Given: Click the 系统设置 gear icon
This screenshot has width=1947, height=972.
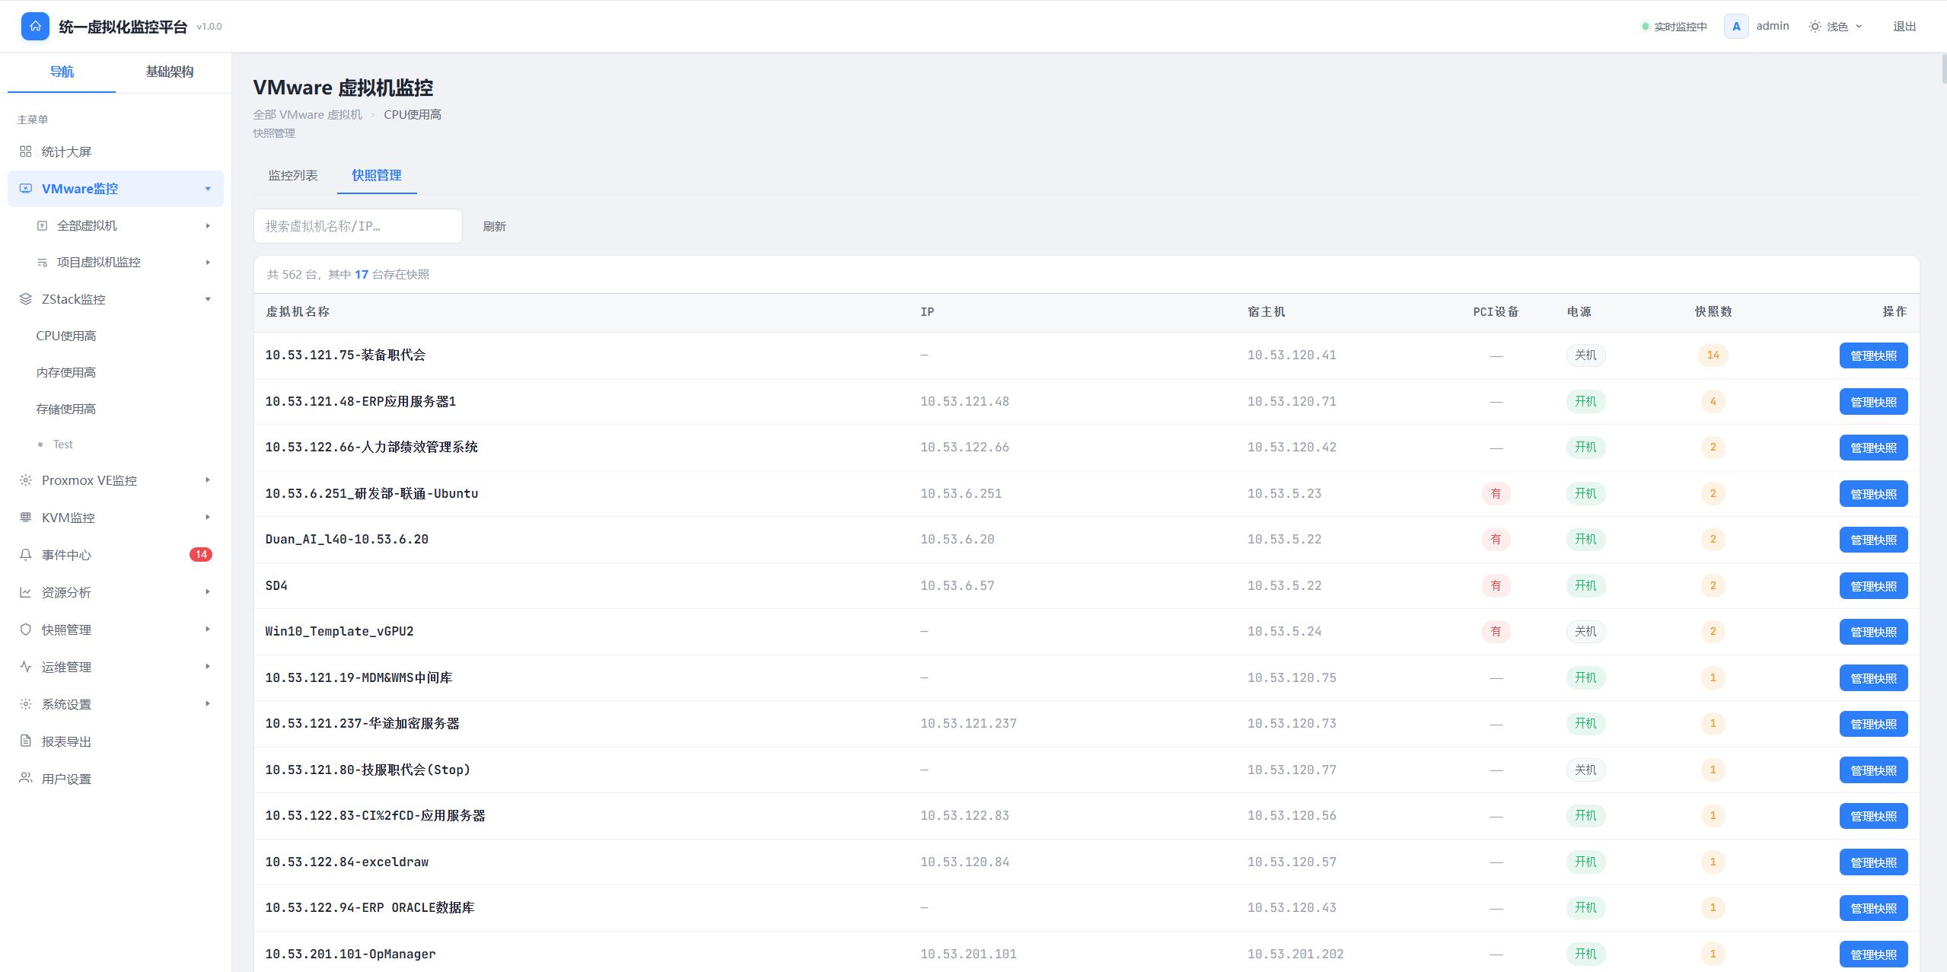Looking at the screenshot, I should [x=25, y=704].
